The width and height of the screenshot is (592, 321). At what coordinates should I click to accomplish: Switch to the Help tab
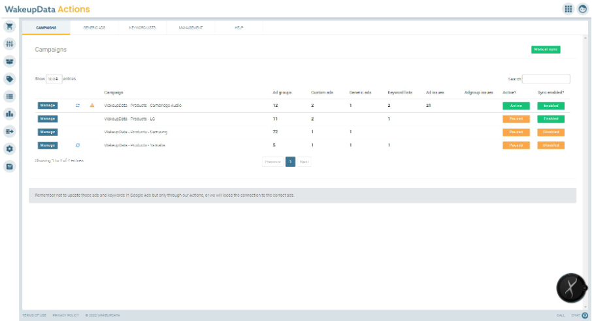coord(239,27)
